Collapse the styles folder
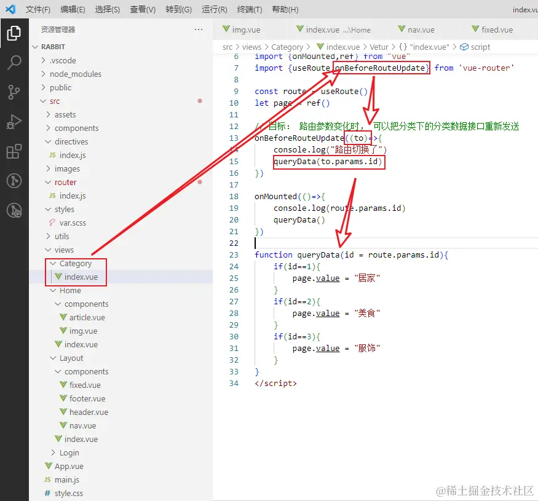This screenshot has height=501, width=538. click(48, 210)
